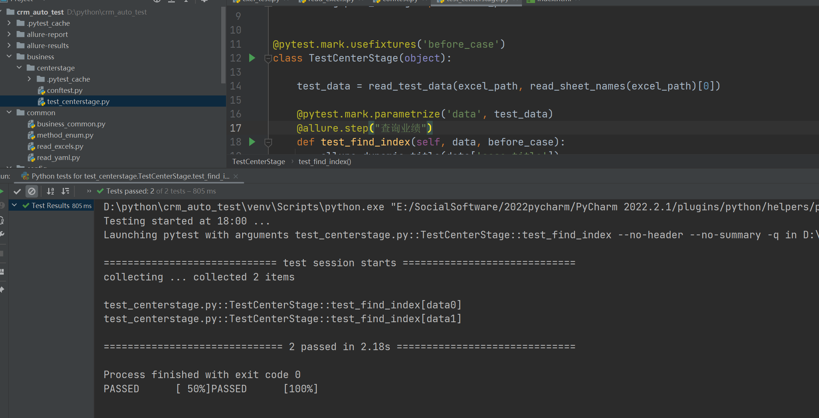Image resolution: width=819 pixels, height=418 pixels.
Task: Sort test results by duration
Action: tap(65, 191)
